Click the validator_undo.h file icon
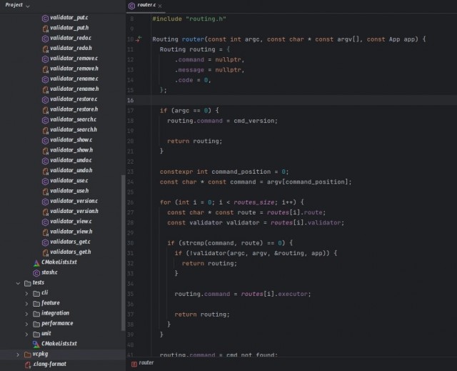Screen dimensions: 457x371 45,172
